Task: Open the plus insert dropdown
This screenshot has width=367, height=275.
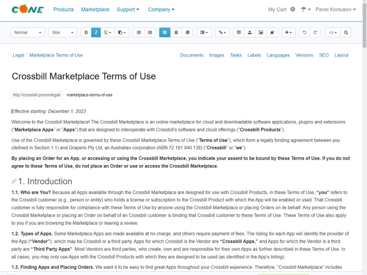Action: (x=288, y=33)
